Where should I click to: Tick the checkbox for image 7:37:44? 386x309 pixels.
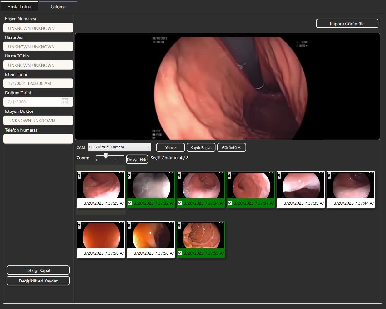330,203
